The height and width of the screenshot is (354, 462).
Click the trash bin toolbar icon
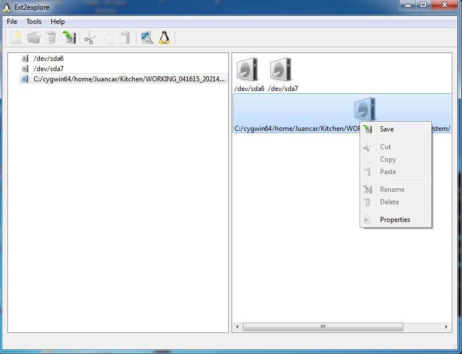pos(51,38)
